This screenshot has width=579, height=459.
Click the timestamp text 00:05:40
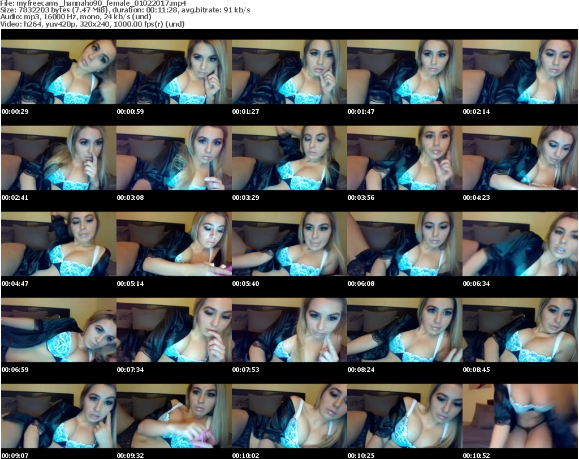(x=245, y=284)
